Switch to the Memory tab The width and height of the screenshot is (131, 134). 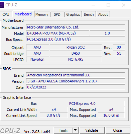pyautogui.click(x=42, y=14)
